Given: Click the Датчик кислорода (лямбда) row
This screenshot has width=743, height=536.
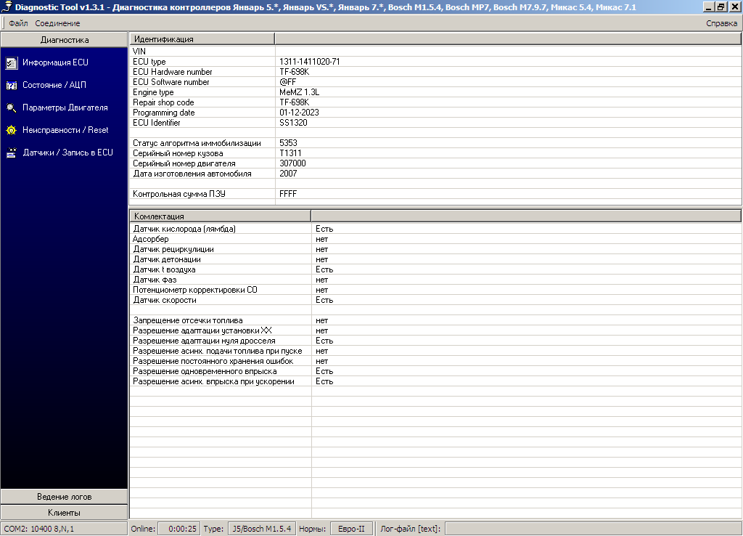Looking at the screenshot, I should pyautogui.click(x=435, y=229).
